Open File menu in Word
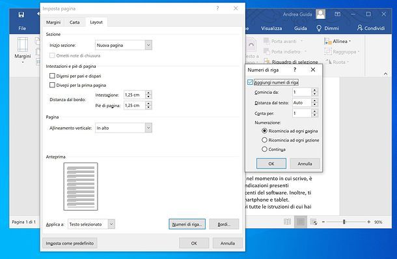The height and width of the screenshot is (259, 397). coord(22,28)
